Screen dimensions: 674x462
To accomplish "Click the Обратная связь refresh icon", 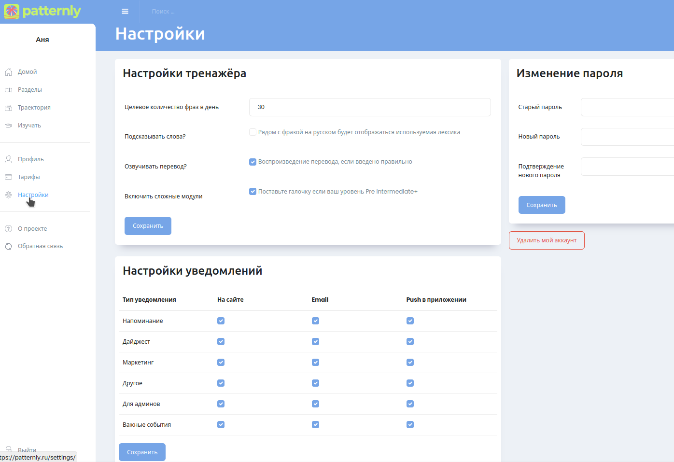I will click(x=9, y=246).
